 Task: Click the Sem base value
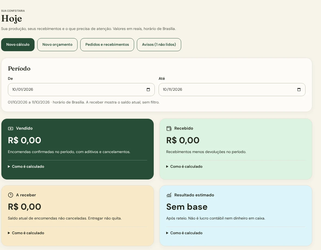(187, 207)
